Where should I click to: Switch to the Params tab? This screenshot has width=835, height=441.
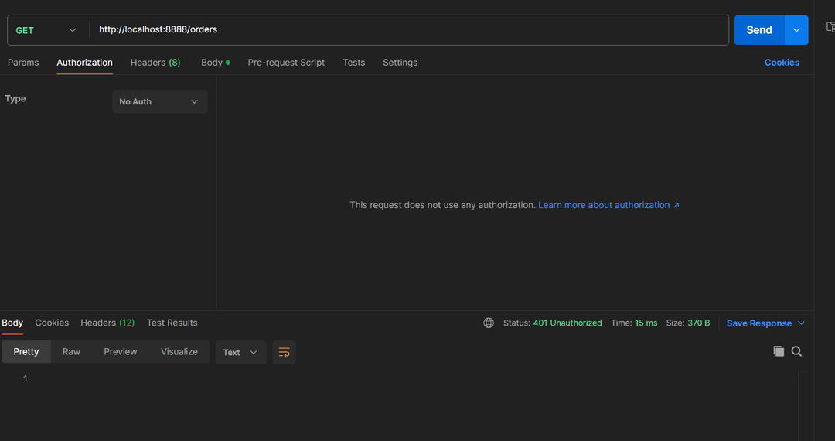pos(23,63)
